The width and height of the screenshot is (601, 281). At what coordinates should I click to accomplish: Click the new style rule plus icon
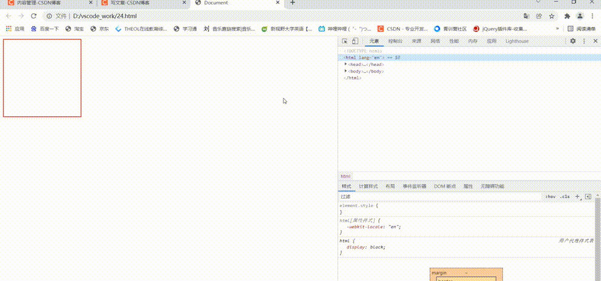(577, 197)
